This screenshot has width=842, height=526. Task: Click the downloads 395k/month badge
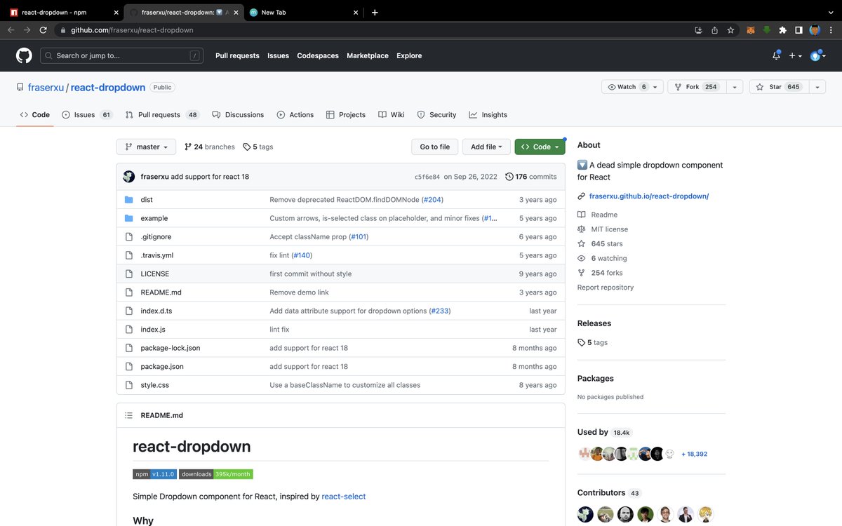(216, 474)
